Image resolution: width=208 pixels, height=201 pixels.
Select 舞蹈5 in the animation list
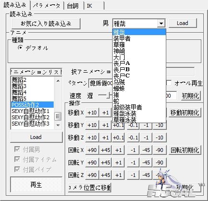pyautogui.click(x=32, y=99)
